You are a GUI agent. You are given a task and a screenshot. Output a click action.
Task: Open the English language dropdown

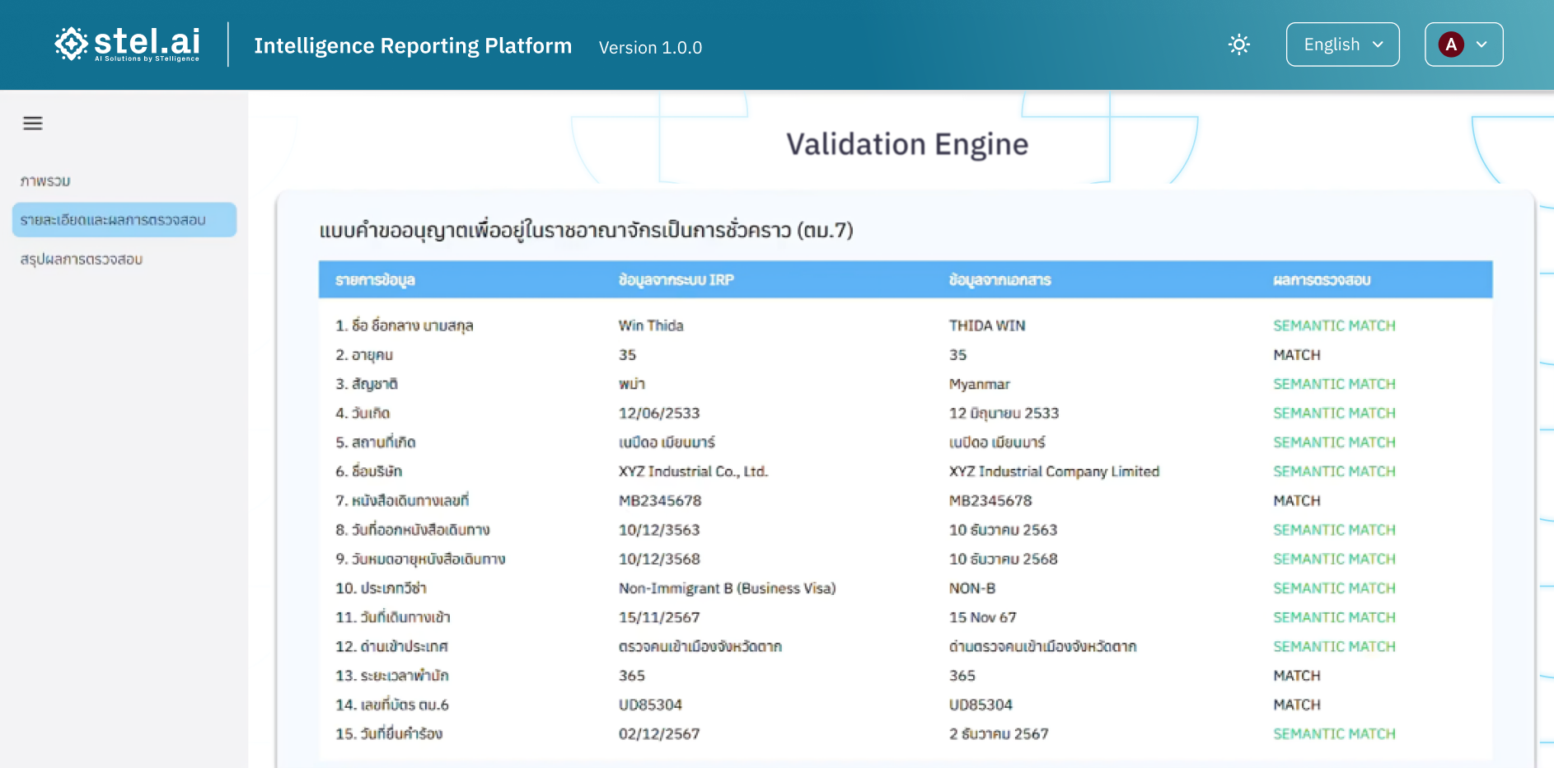(x=1341, y=44)
